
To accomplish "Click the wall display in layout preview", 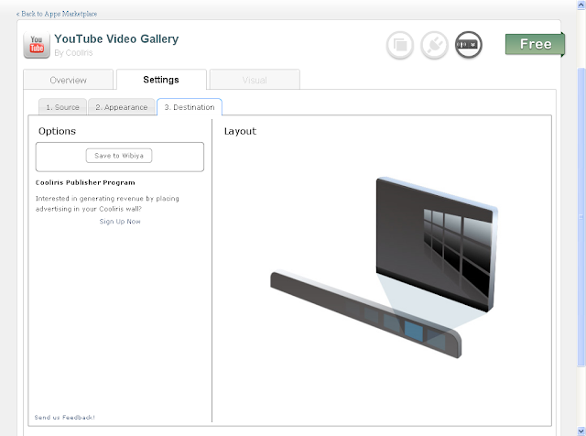I will coord(437,245).
